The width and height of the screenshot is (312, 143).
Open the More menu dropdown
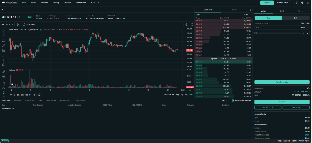point(95,3)
